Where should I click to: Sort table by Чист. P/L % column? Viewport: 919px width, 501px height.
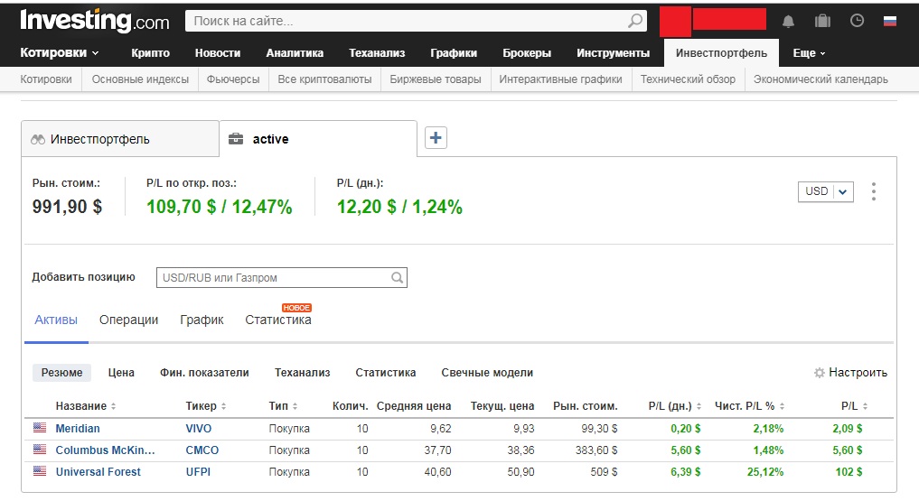click(749, 406)
